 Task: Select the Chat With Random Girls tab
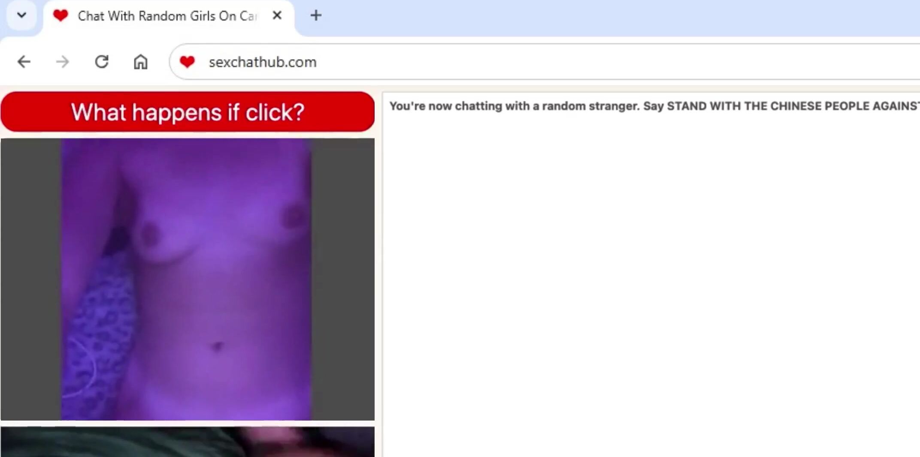[x=166, y=16]
